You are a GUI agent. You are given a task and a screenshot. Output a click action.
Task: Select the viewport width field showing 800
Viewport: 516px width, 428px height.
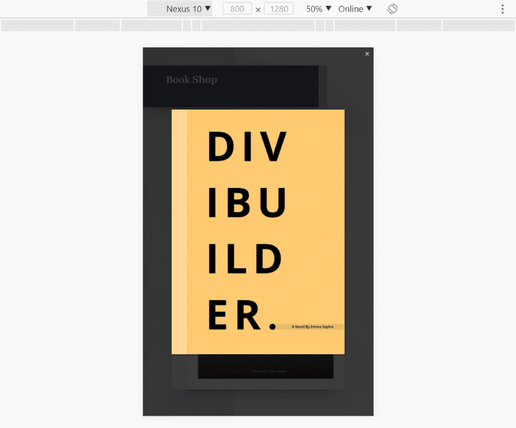pyautogui.click(x=237, y=8)
